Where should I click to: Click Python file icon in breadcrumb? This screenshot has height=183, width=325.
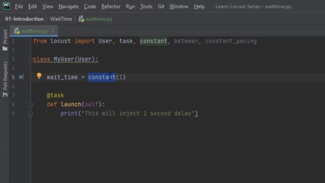81,19
